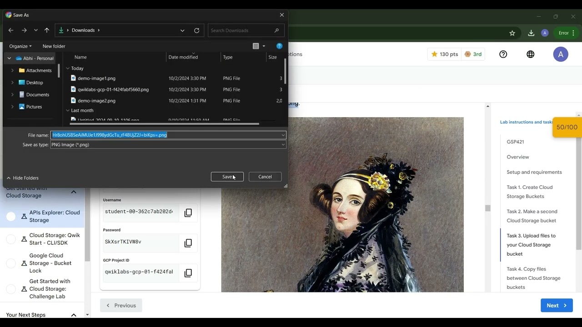Viewport: 582px width, 327px height.
Task: Select Desktop in navigation pane
Action: coord(35,83)
